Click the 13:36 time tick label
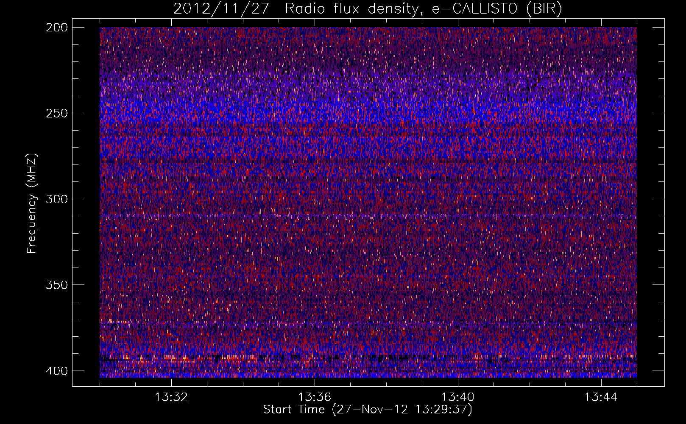686x424 pixels. coord(315,397)
